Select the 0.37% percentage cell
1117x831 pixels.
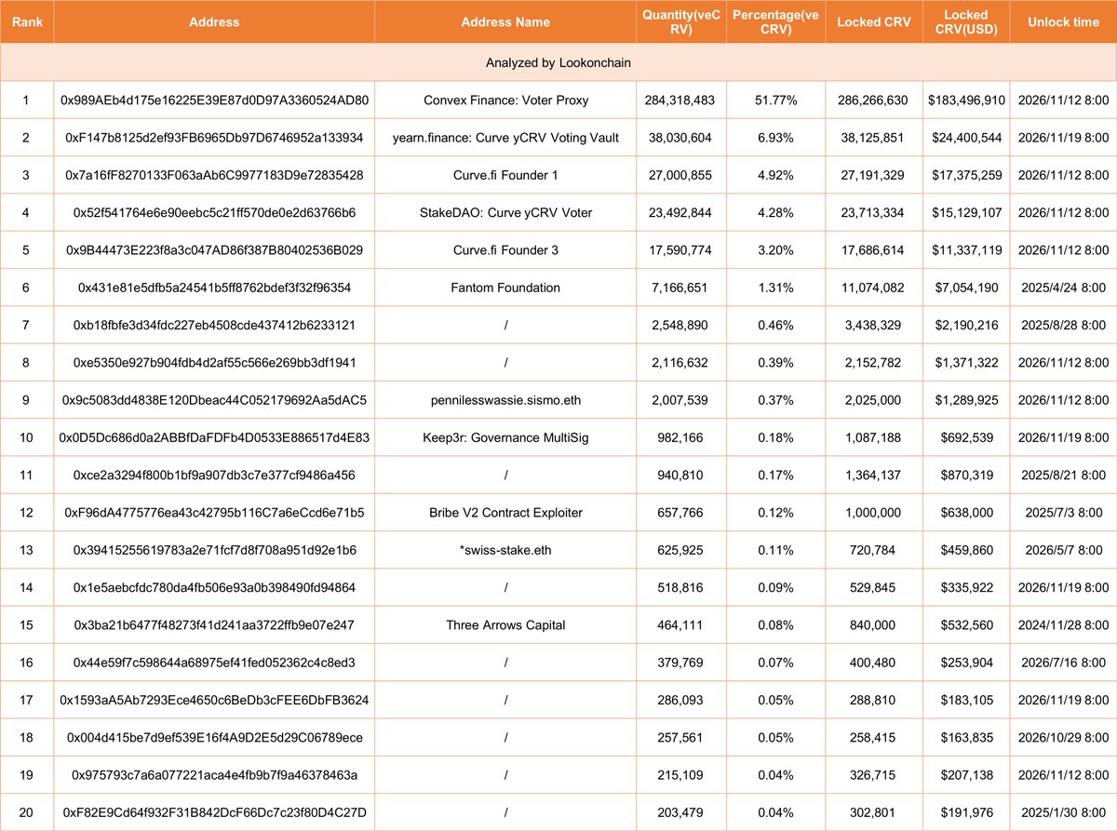(775, 400)
